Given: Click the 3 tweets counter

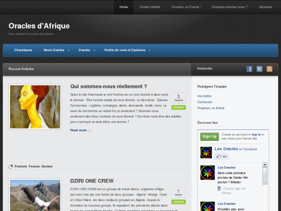Looking at the screenshot, I should coord(179,98).
